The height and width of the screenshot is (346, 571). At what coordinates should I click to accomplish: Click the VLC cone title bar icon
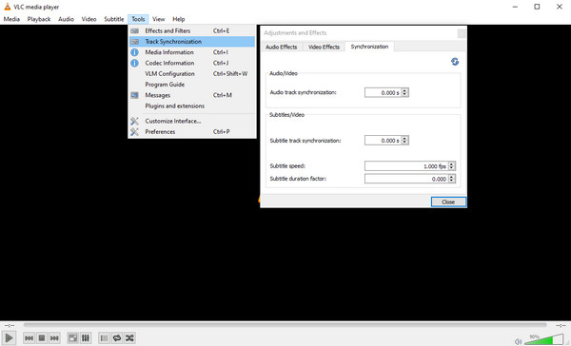pos(7,7)
